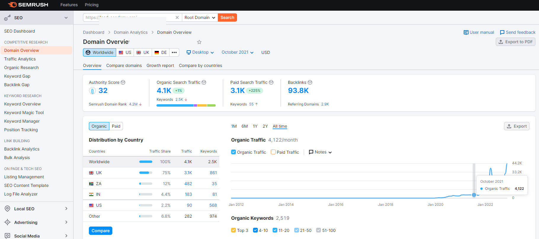Open the Growth report tab
This screenshot has height=239, width=539.
point(160,65)
